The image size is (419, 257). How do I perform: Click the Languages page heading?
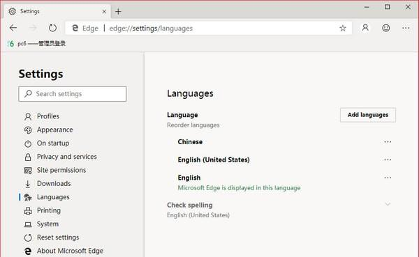190,93
